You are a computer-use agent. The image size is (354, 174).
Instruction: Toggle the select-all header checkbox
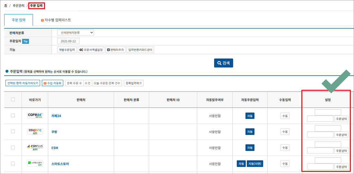13,100
